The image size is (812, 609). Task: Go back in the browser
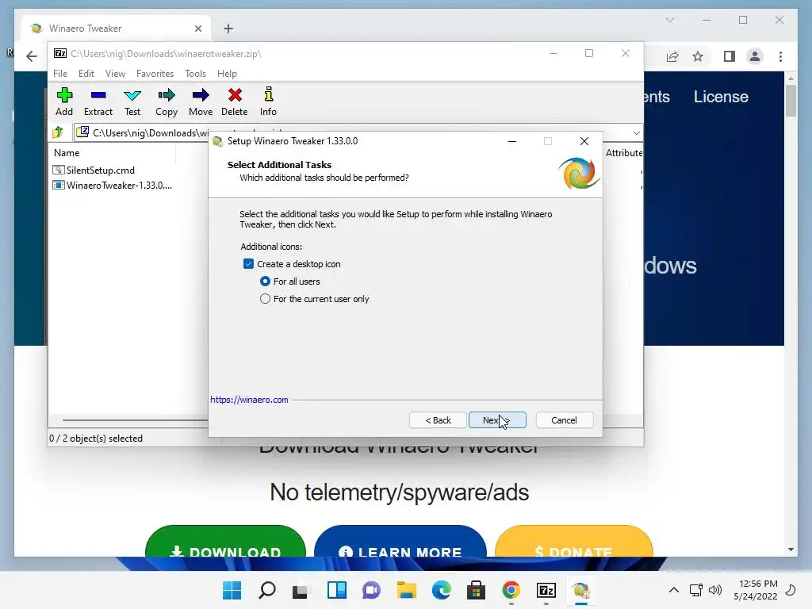(x=32, y=56)
